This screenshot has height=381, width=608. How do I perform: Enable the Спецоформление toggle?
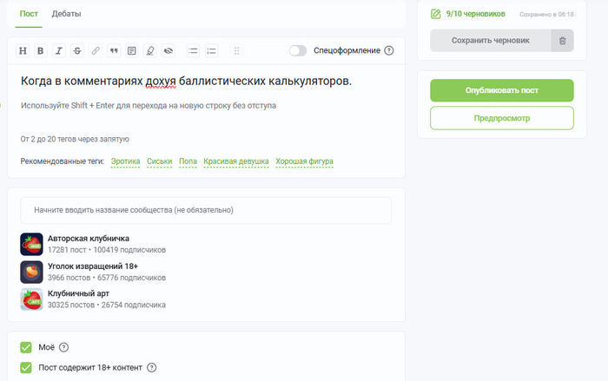(298, 50)
